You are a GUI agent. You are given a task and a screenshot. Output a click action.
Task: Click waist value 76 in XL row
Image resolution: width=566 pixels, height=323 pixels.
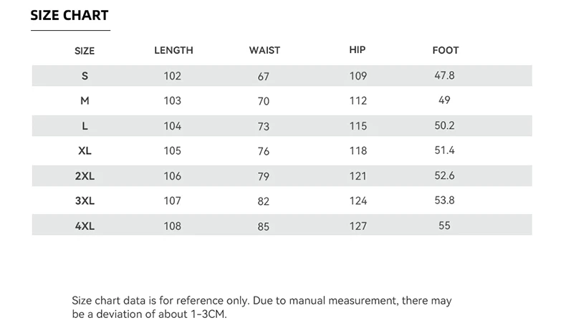pyautogui.click(x=264, y=152)
